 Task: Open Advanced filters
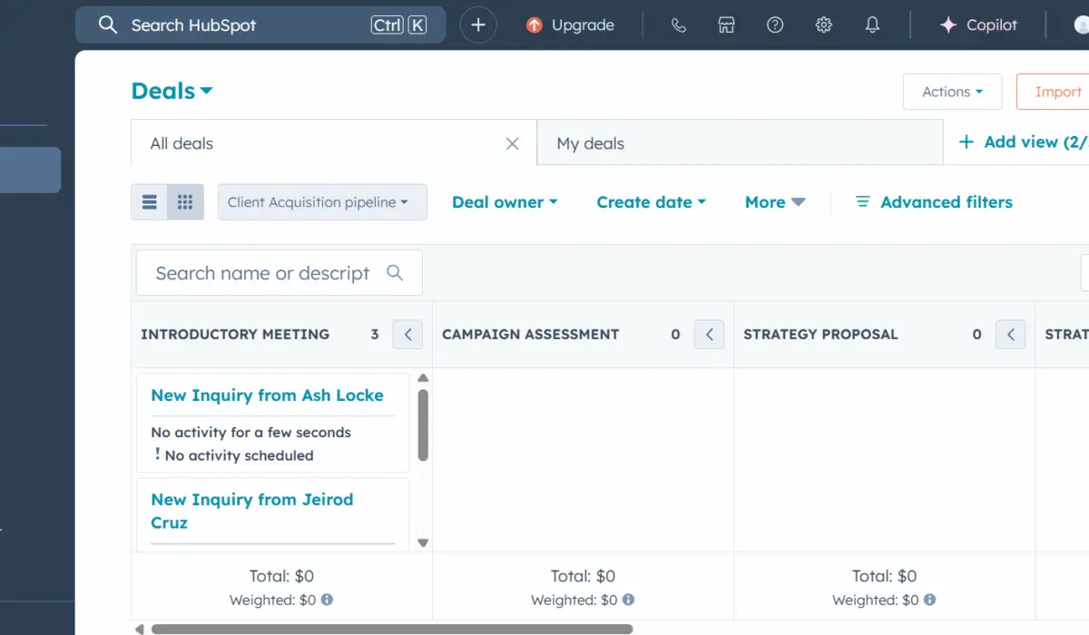click(x=934, y=202)
